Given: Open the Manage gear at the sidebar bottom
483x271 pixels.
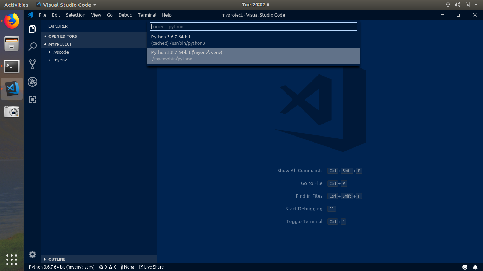Looking at the screenshot, I should 33,254.
